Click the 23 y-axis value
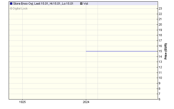Screen dimensions: 174x109 click(x=160, y=8)
